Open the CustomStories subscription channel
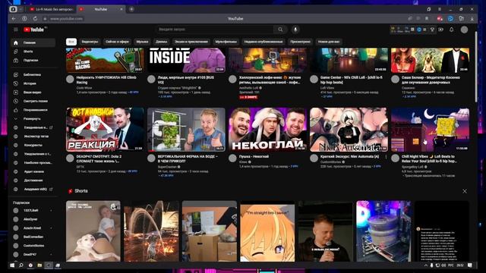 tap(33, 246)
